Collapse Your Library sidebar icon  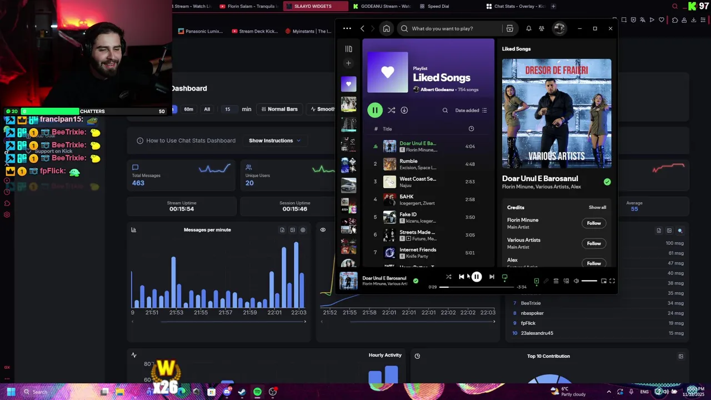click(348, 49)
